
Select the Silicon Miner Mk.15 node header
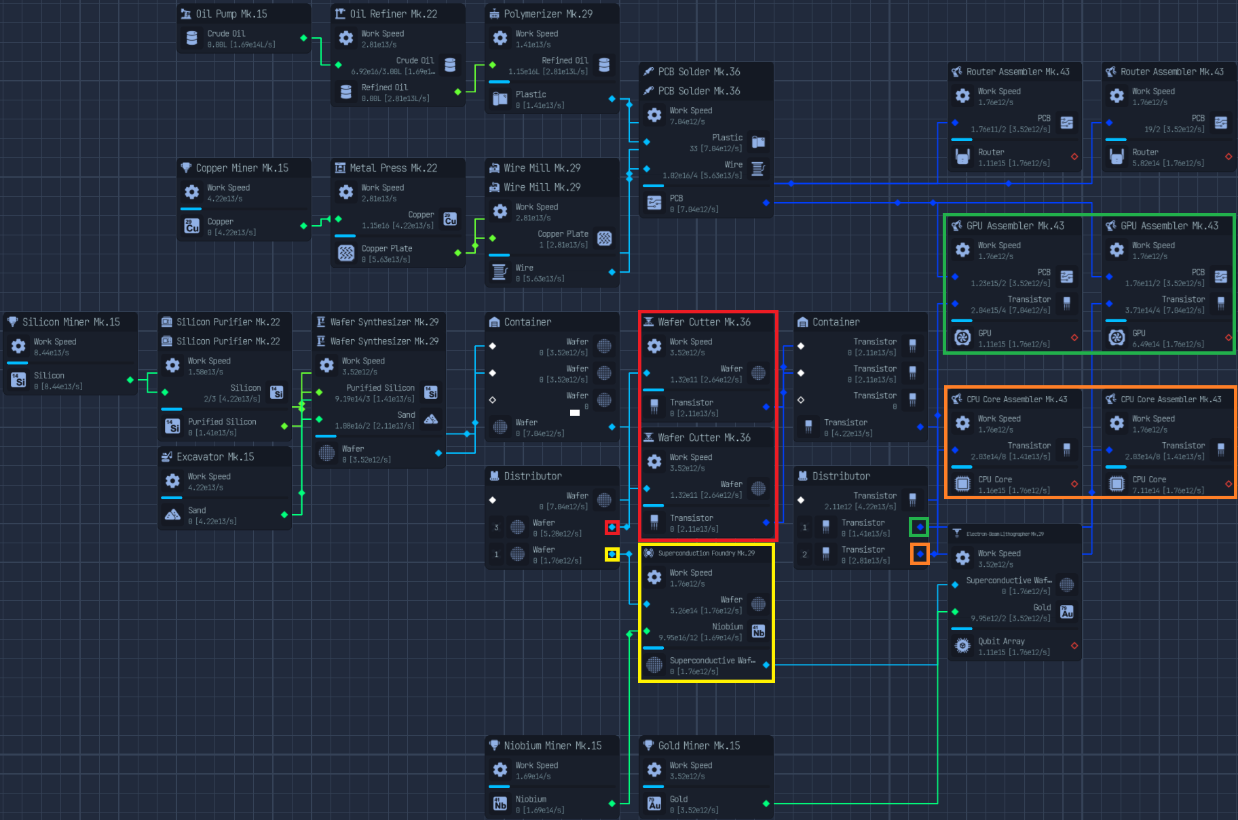[71, 321]
